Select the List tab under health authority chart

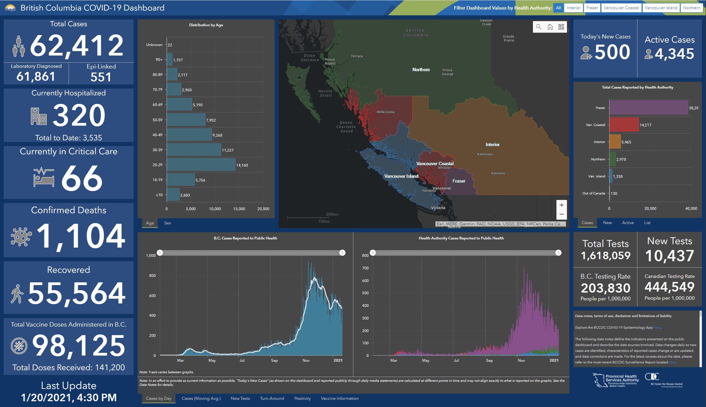tap(647, 223)
